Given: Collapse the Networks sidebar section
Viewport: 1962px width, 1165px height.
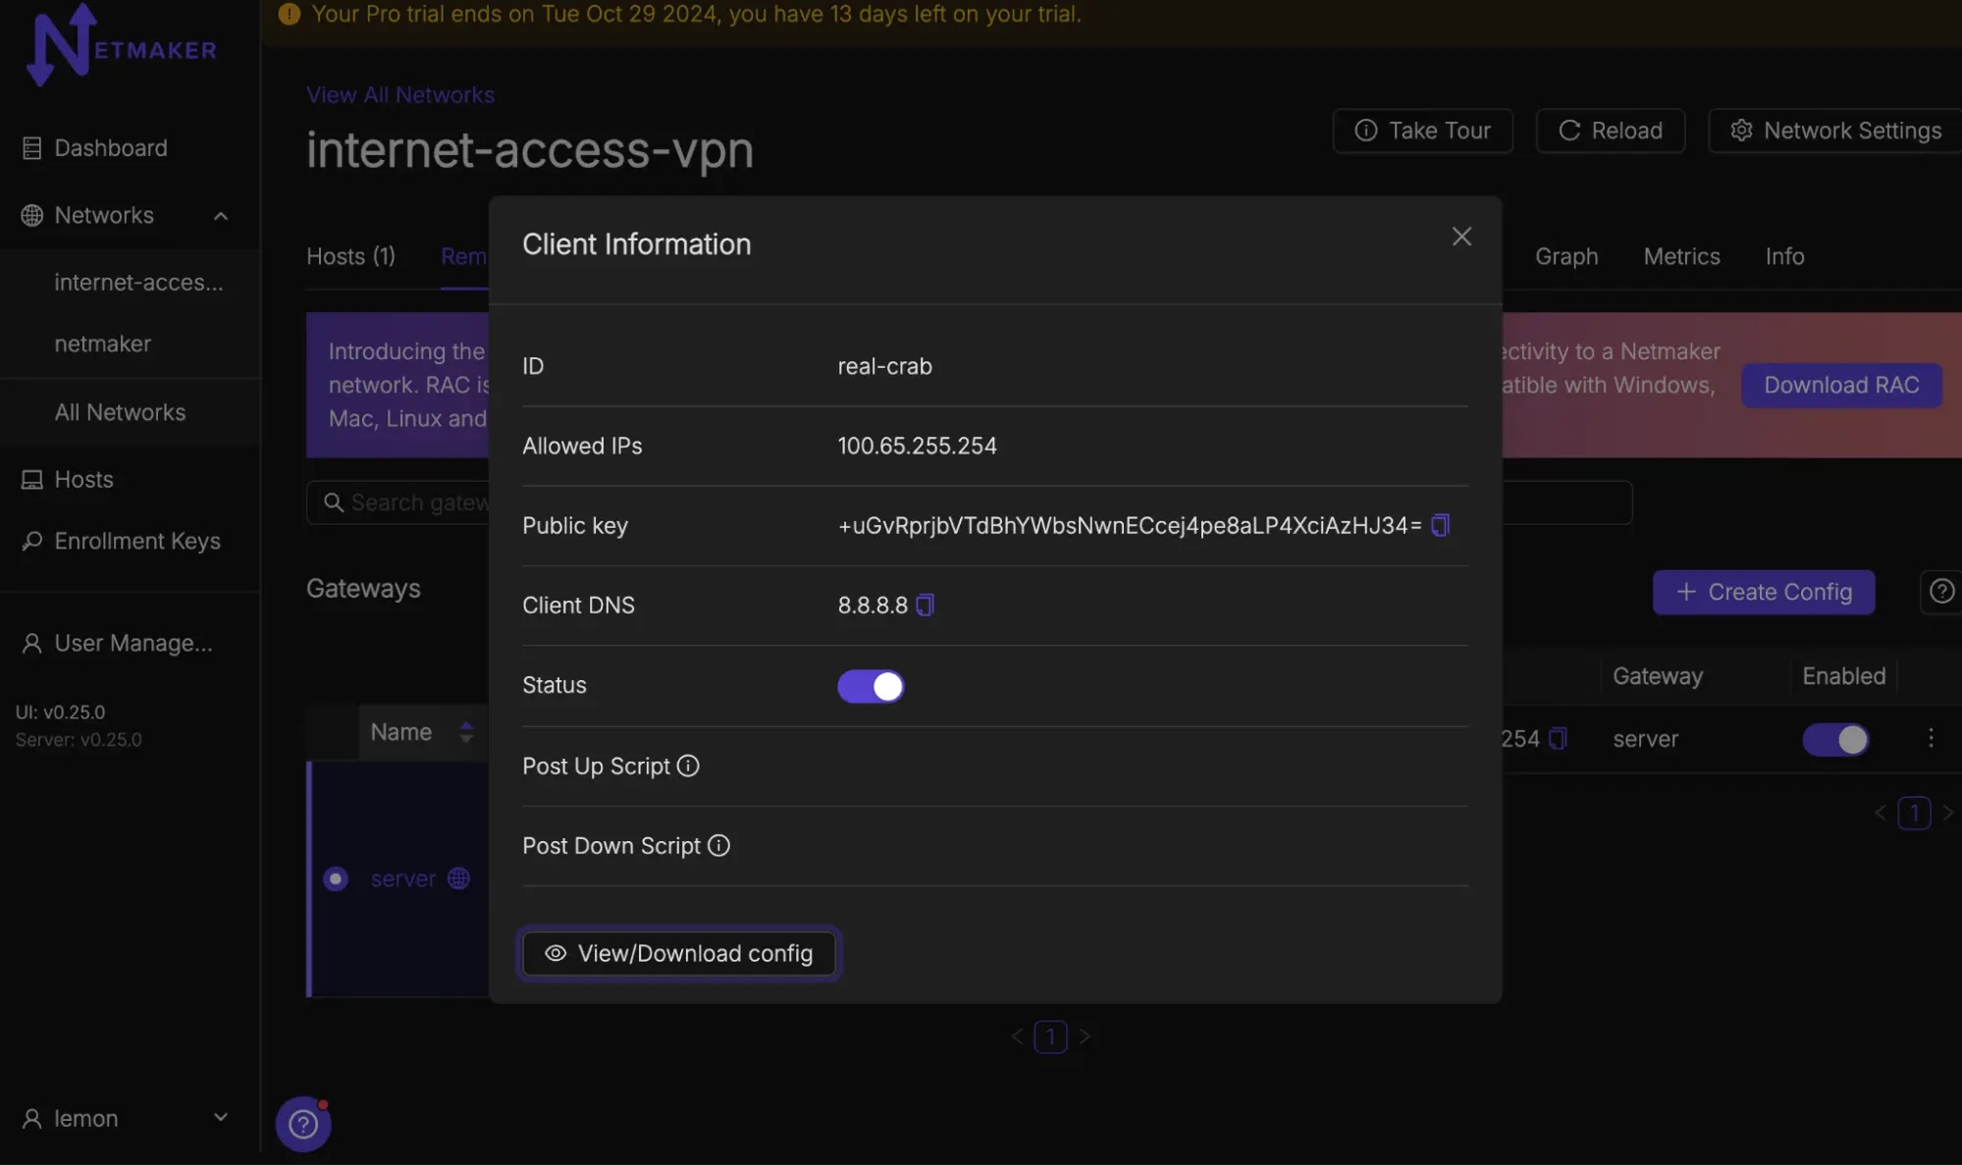Looking at the screenshot, I should tap(220, 215).
